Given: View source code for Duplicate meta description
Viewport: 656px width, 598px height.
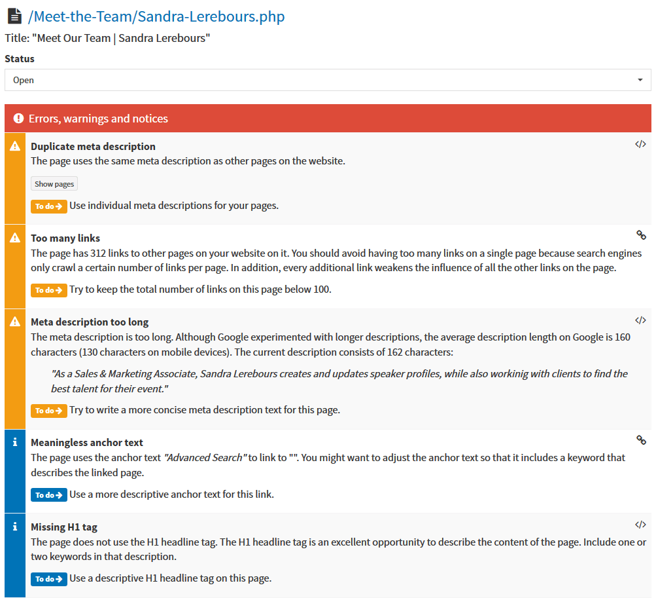Looking at the screenshot, I should point(640,144).
